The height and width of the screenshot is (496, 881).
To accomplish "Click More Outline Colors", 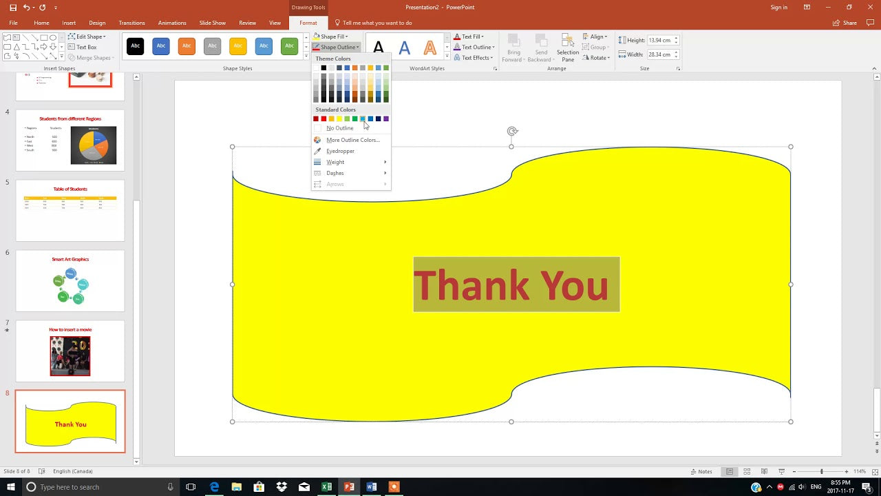I will point(352,140).
